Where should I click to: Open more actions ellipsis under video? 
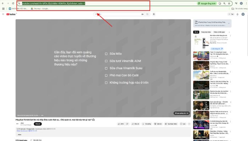click(189, 124)
